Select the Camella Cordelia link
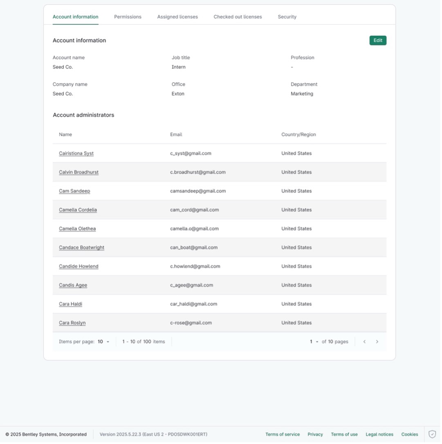This screenshot has height=444, width=442. tap(78, 209)
